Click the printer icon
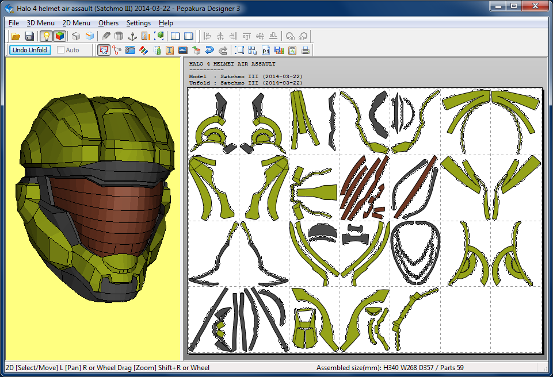 [x=306, y=50]
